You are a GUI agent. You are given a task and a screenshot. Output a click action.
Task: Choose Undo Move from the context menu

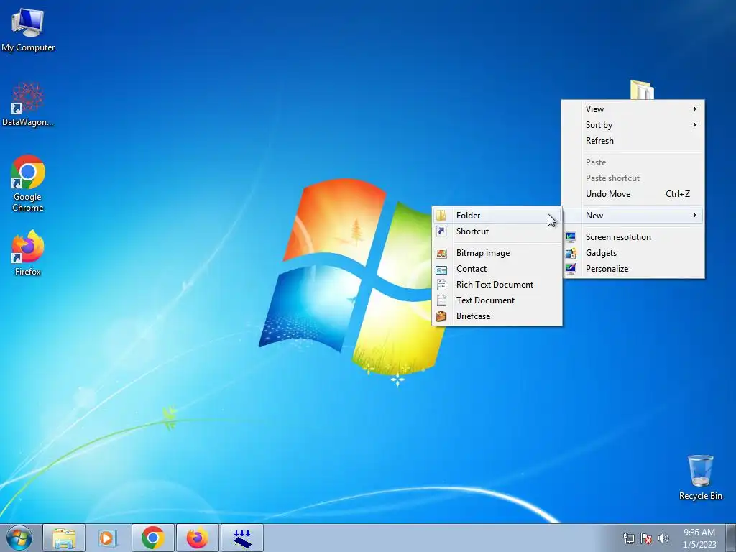[x=632, y=194]
